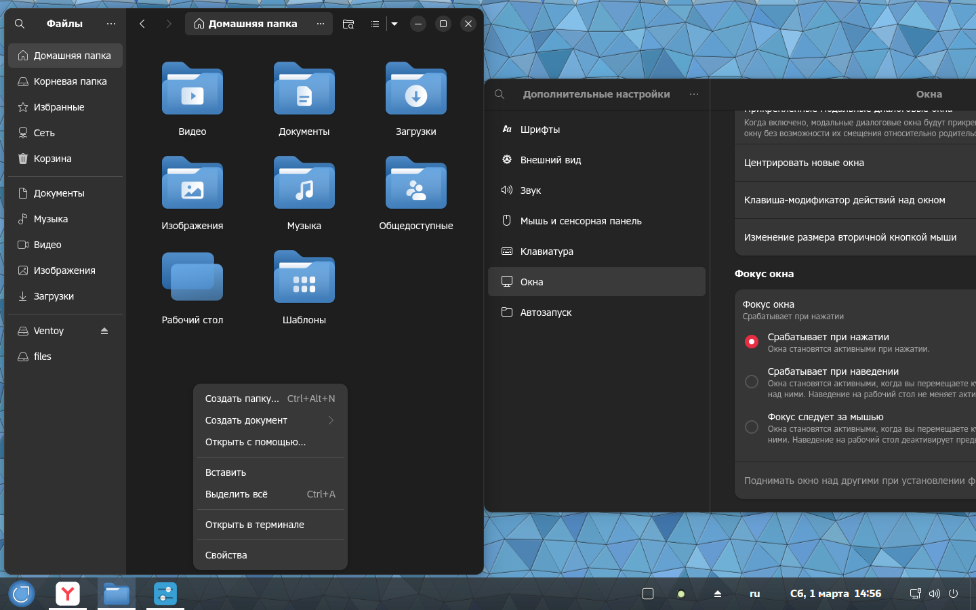Enable 'Фокус следует за мышью' option
This screenshot has height=610, width=976.
[751, 427]
